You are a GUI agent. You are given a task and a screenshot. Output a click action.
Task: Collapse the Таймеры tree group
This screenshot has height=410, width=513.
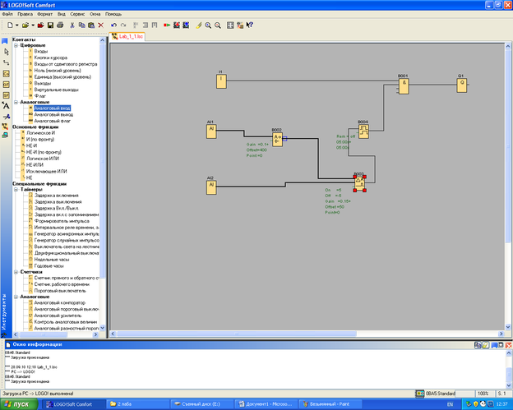[16, 188]
